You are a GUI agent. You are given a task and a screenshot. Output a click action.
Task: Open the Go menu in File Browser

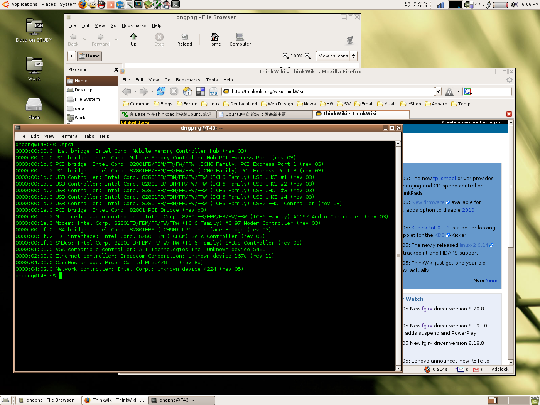[113, 25]
